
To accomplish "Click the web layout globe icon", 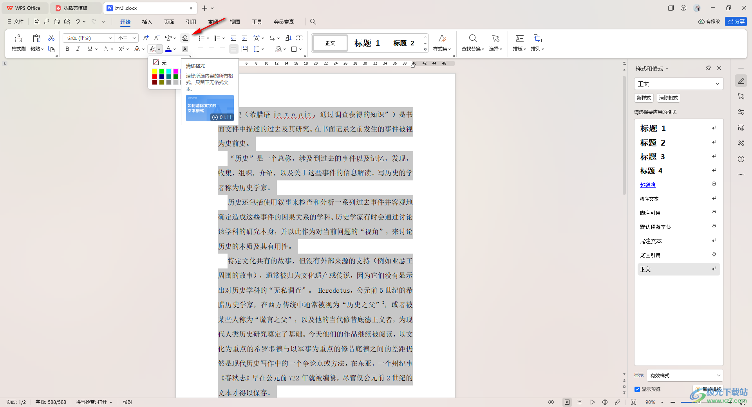I will pos(605,402).
